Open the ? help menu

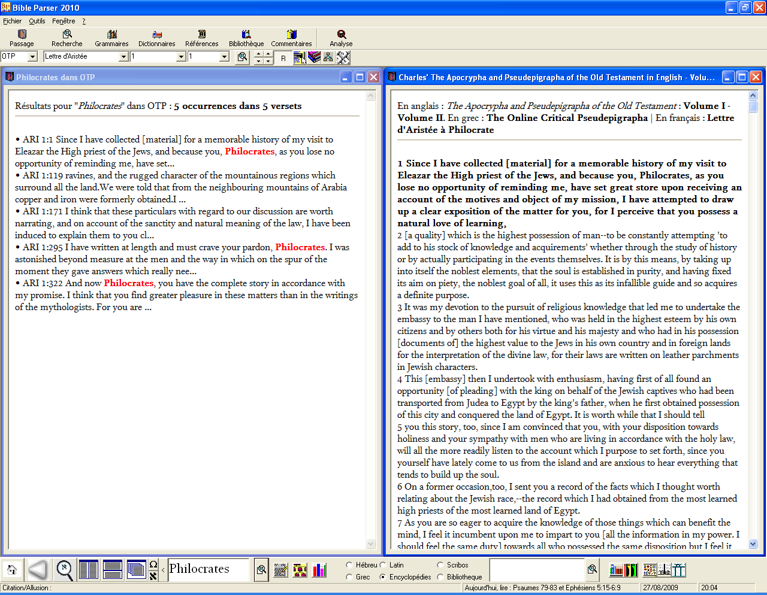84,21
